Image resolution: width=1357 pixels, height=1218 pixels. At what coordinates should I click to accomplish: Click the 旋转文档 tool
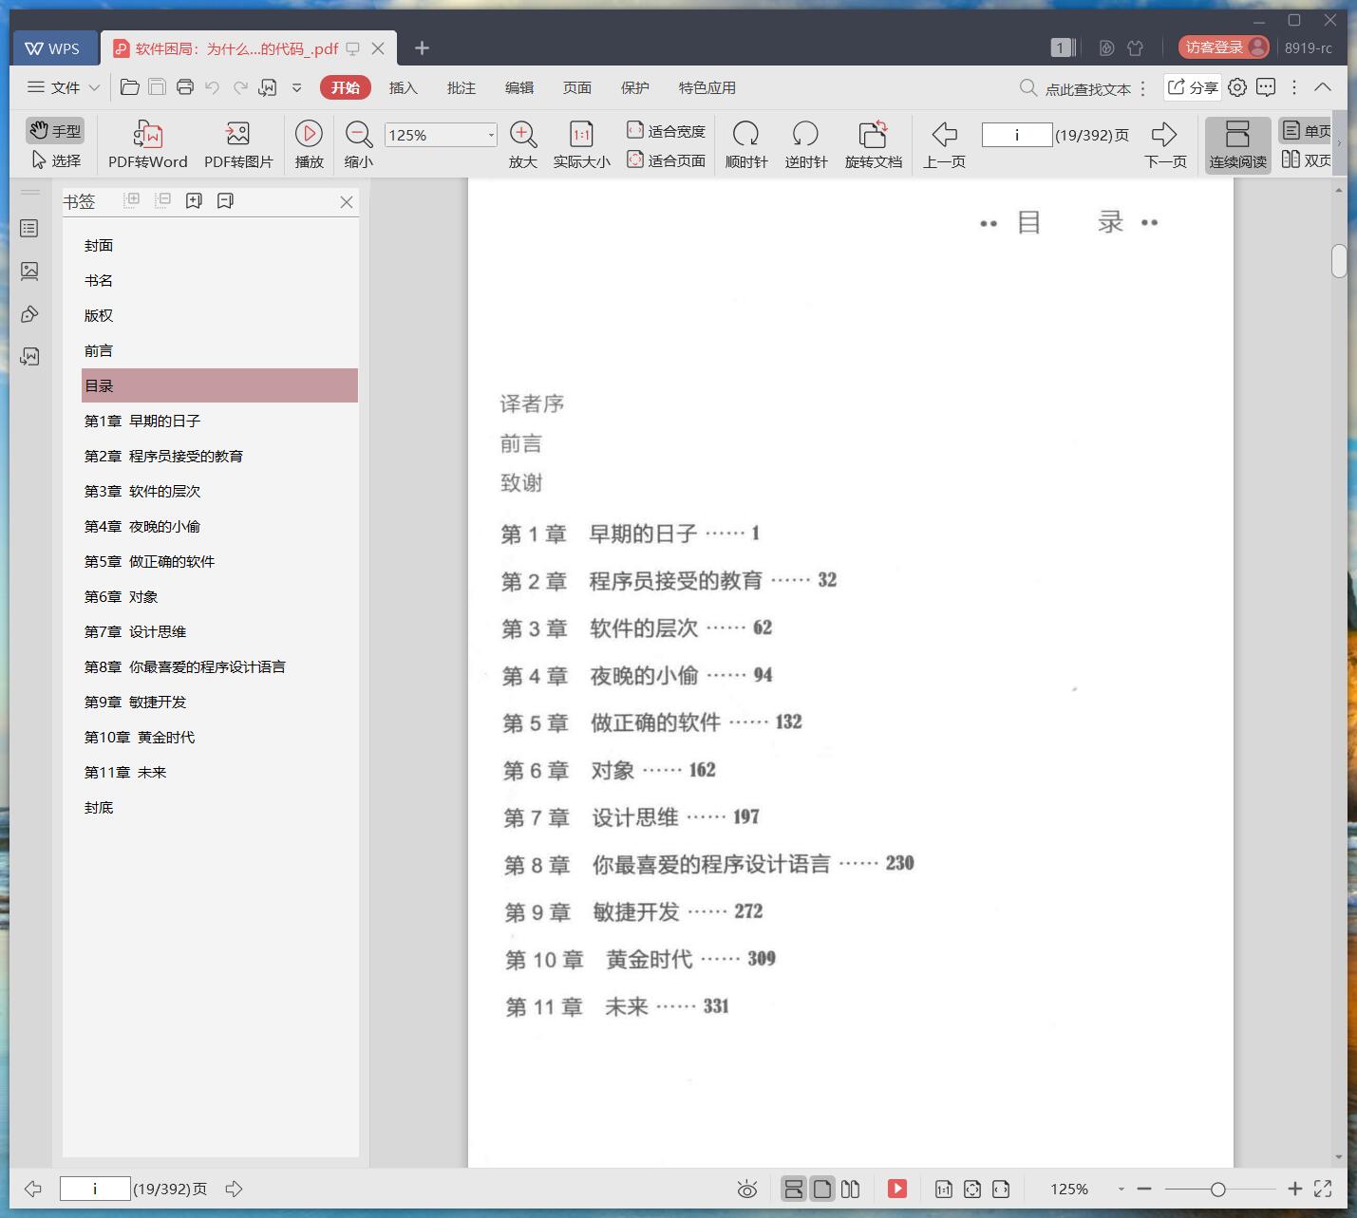(873, 144)
